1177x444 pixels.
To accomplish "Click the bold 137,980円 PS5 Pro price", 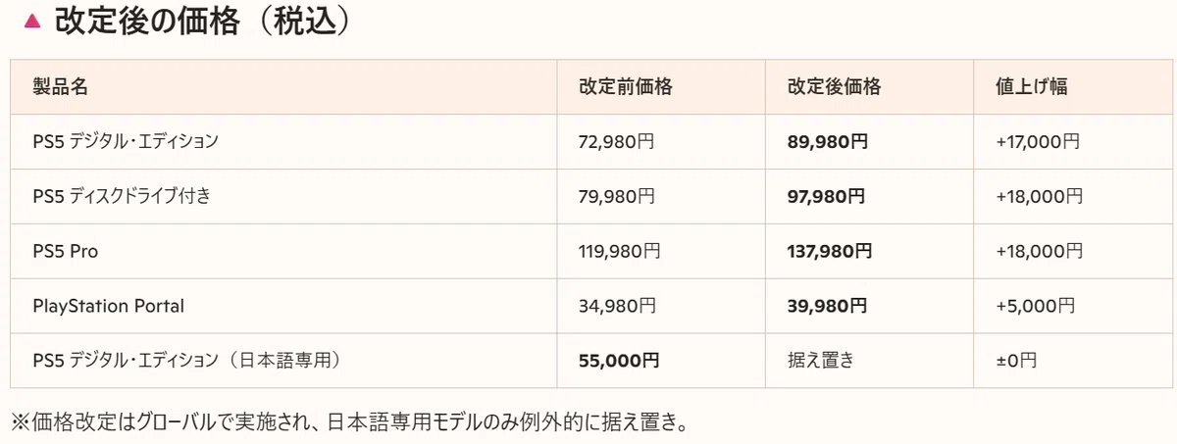I will (830, 251).
